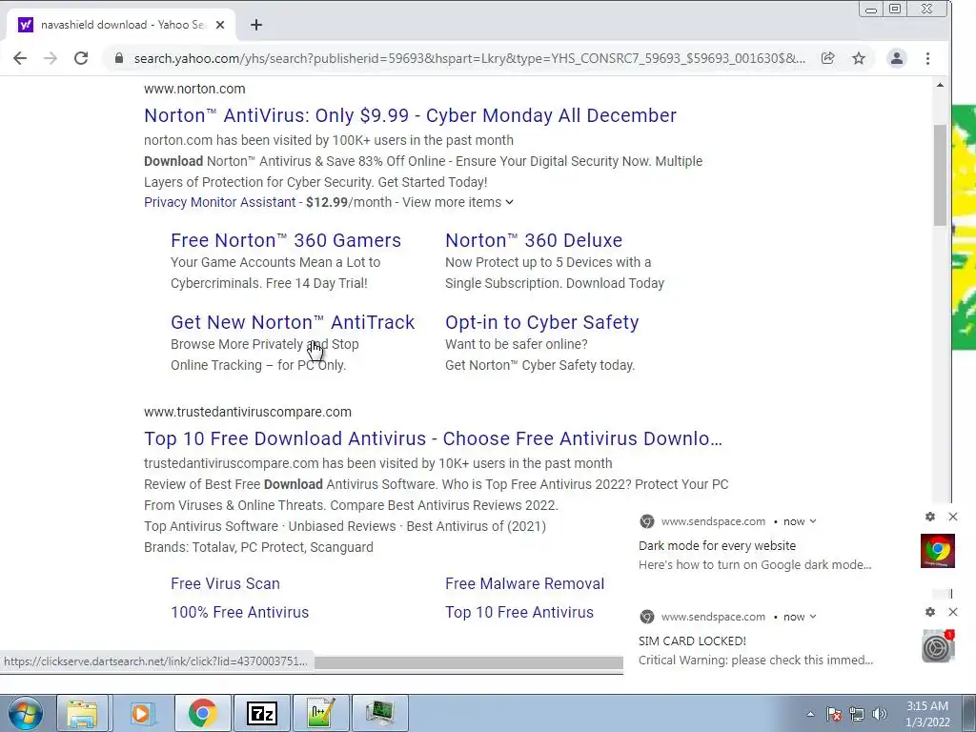Share this page icon in address bar
The height and width of the screenshot is (732, 976).
point(828,58)
